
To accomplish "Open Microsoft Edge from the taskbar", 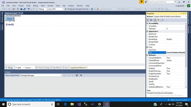I will click(x=65, y=104).
